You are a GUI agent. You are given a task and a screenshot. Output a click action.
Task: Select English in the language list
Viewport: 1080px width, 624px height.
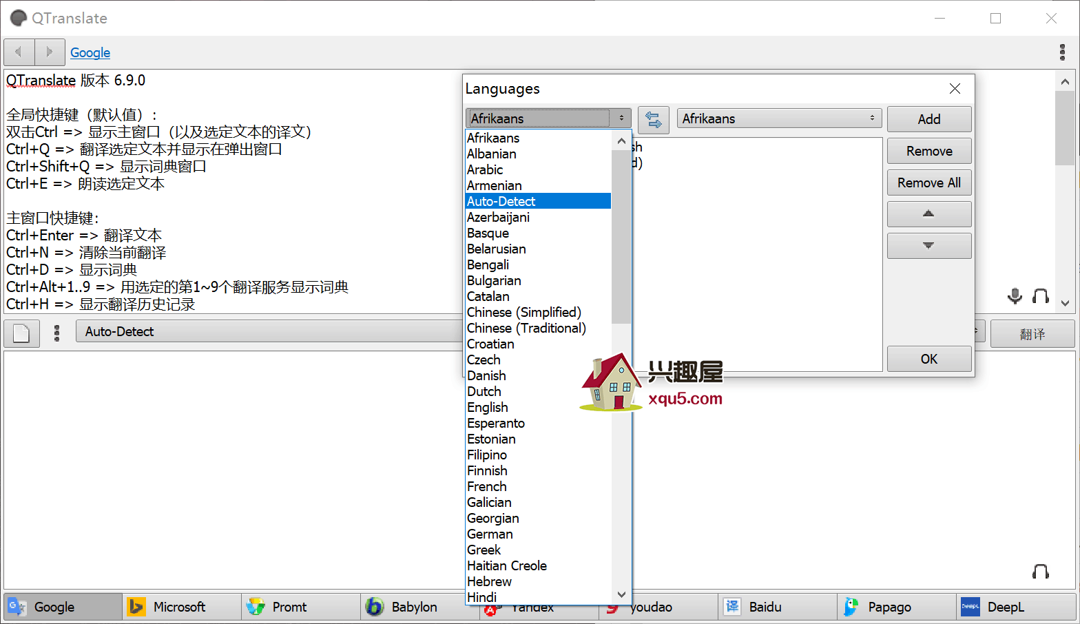[539, 407]
